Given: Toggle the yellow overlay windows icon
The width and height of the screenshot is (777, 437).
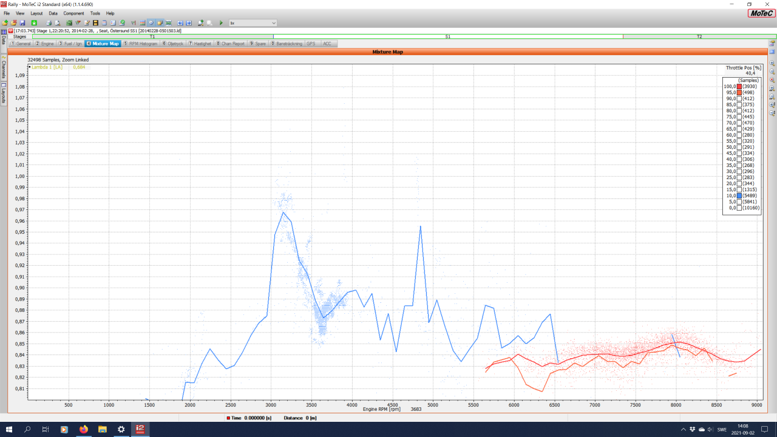Looking at the screenshot, I should tap(160, 22).
